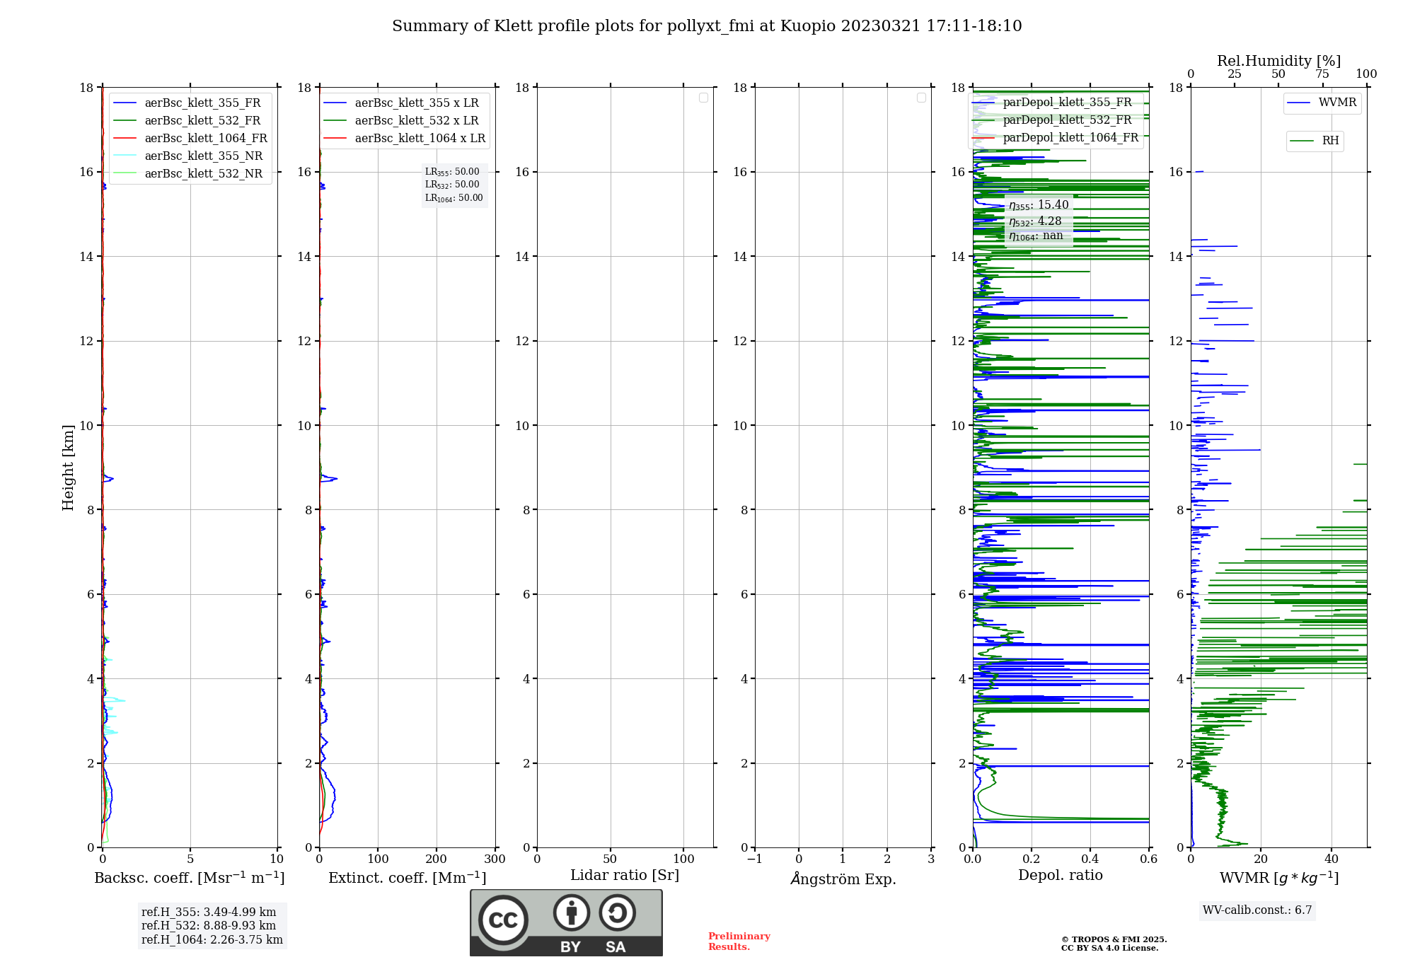Click the parDepol_klett_355_FR legend entry

[1052, 102]
